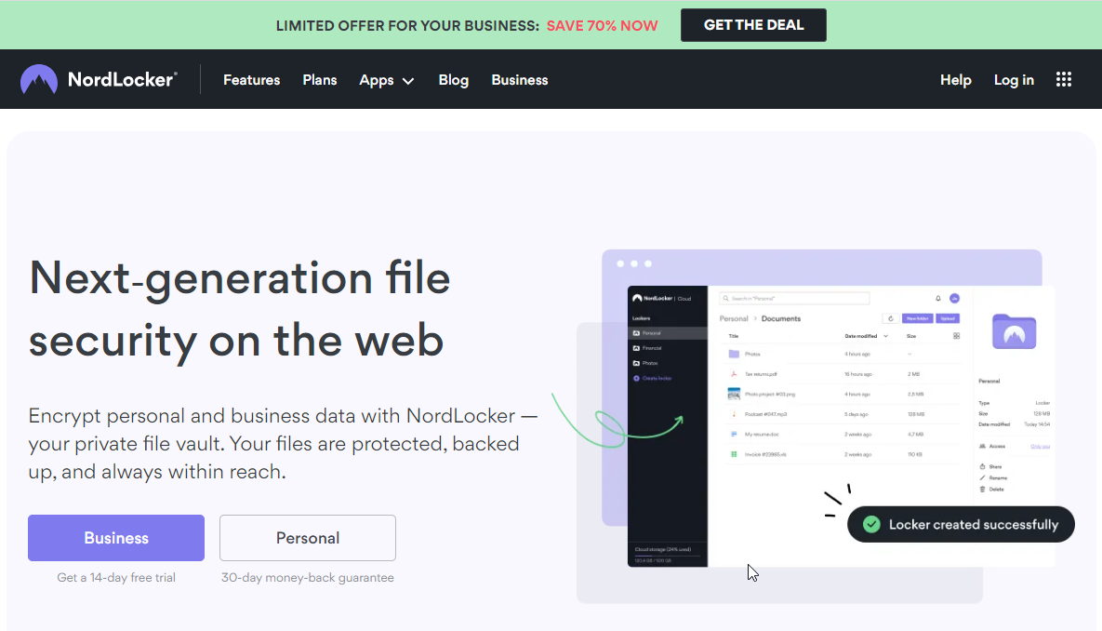
Task: Click the 'Next-generation file security on the web' heading
Action: point(239,309)
